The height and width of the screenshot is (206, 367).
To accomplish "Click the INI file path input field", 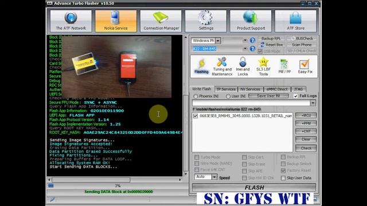I will [x=251, y=103].
